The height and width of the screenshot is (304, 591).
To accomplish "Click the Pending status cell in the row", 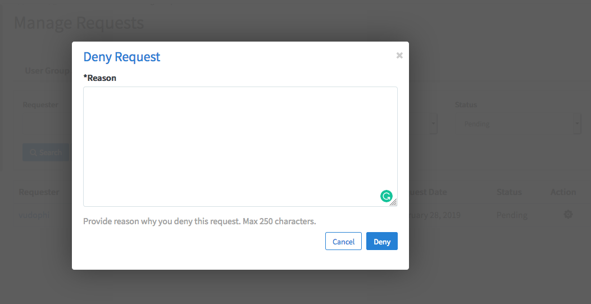I will (x=512, y=215).
